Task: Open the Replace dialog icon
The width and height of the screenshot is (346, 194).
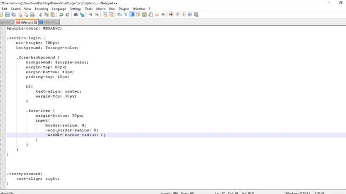Action: pos(82,15)
